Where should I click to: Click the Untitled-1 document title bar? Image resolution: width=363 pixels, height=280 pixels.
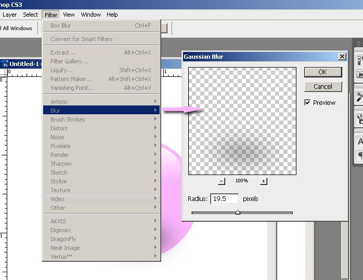pyautogui.click(x=21, y=64)
